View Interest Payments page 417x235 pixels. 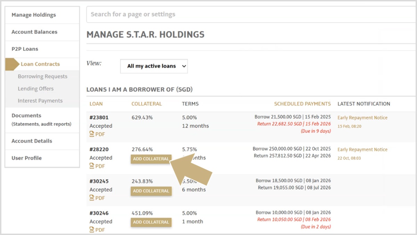tap(40, 101)
